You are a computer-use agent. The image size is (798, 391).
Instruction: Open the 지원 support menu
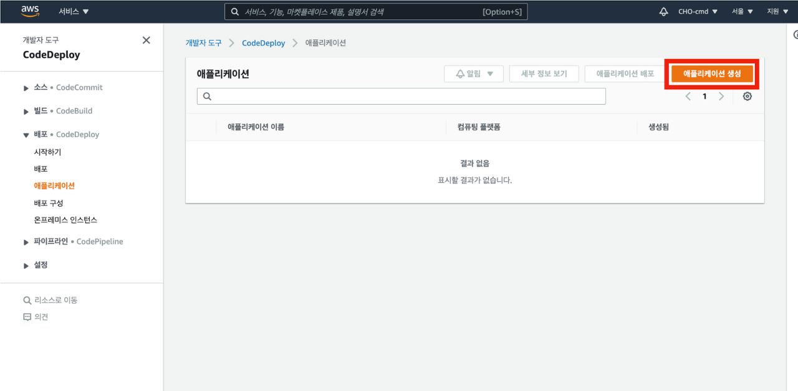point(776,11)
